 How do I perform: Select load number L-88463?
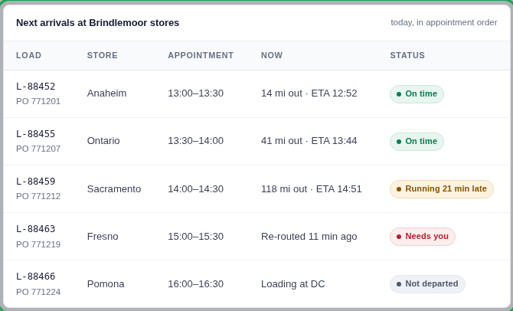36,229
